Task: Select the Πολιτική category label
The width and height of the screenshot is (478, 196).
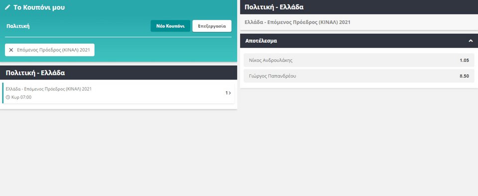Action: pos(18,26)
